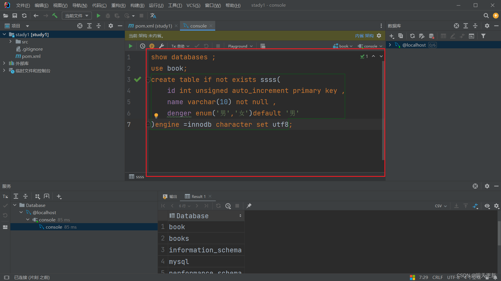501x281 pixels.
Task: Click lightbulb intention hint on line 6
Action: (x=156, y=115)
